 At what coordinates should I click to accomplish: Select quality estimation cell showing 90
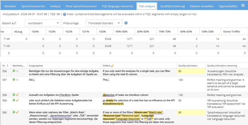191,113
